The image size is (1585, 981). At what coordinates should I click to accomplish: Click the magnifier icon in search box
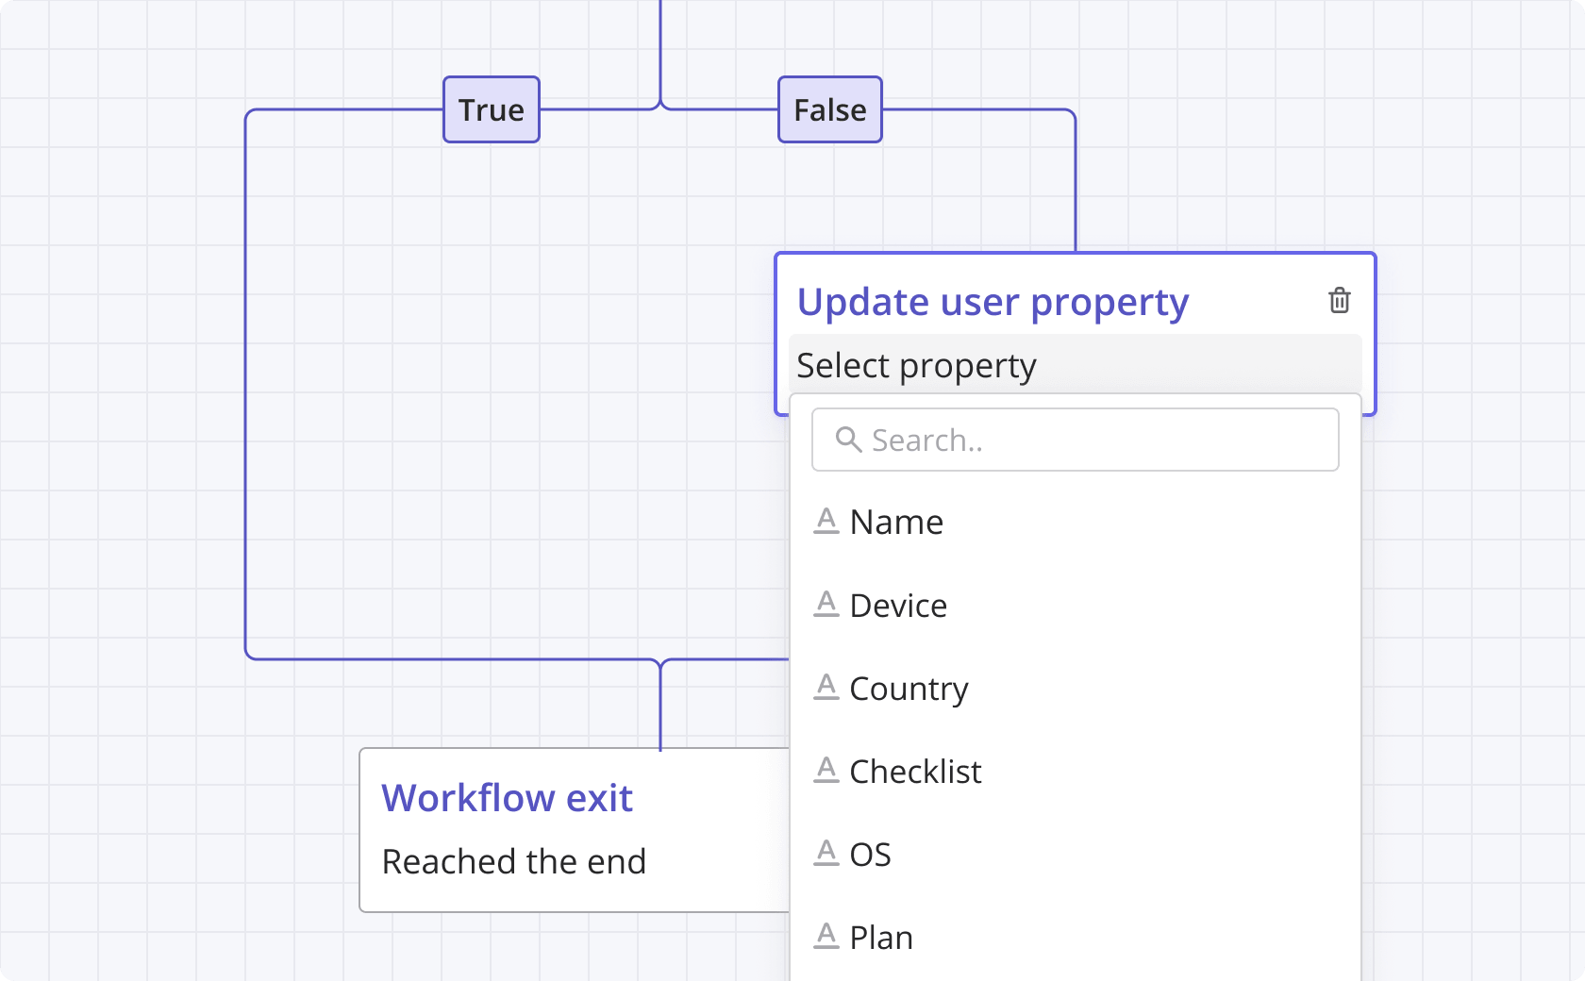pos(848,440)
